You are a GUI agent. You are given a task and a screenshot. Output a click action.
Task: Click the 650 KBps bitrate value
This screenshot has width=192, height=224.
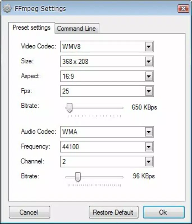[x=144, y=107]
